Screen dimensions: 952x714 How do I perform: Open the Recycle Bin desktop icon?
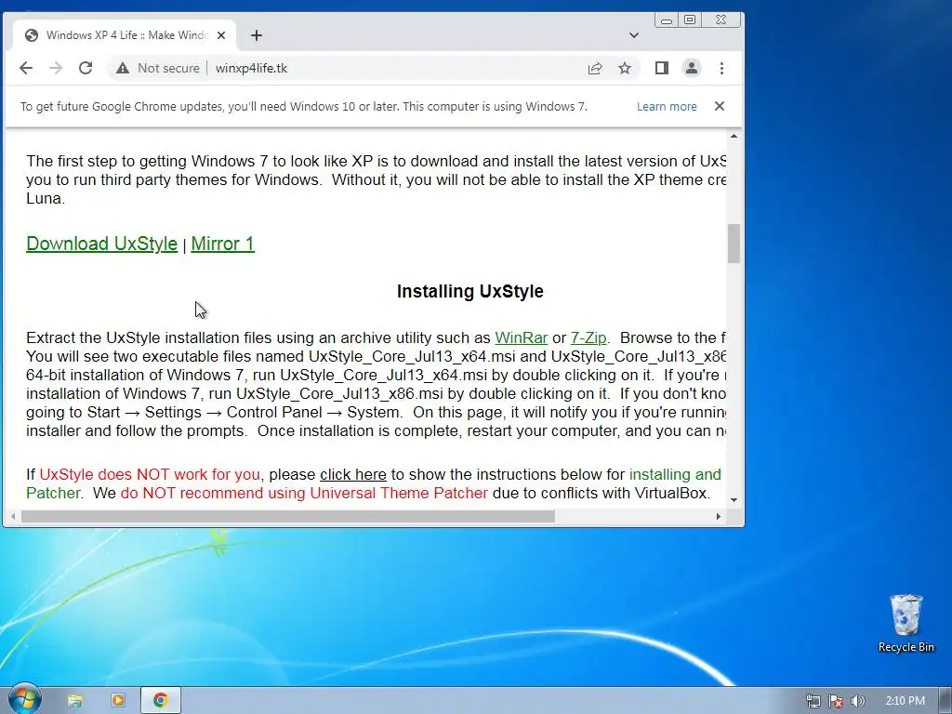tap(906, 623)
